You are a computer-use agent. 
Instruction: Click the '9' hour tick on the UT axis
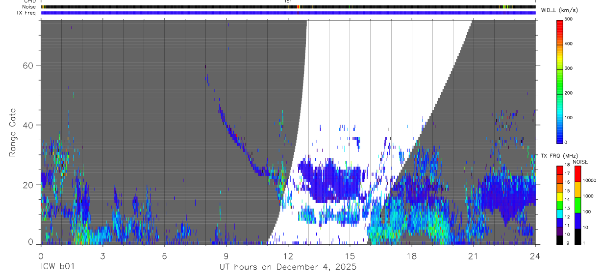coord(226,256)
